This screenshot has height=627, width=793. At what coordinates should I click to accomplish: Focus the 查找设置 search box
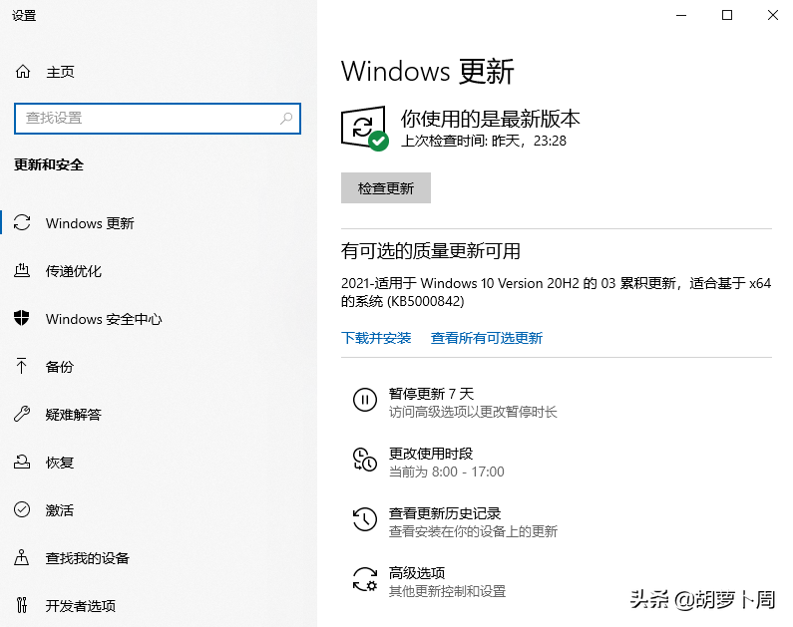tap(158, 119)
